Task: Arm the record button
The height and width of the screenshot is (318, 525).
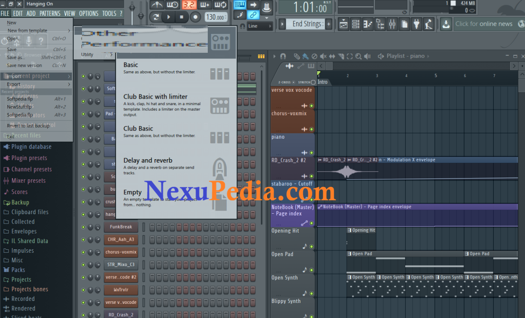Action: pyautogui.click(x=195, y=17)
